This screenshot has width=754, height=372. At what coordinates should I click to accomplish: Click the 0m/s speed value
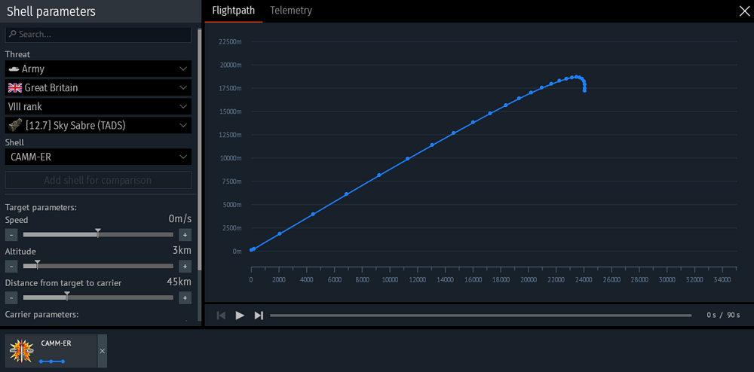point(180,219)
